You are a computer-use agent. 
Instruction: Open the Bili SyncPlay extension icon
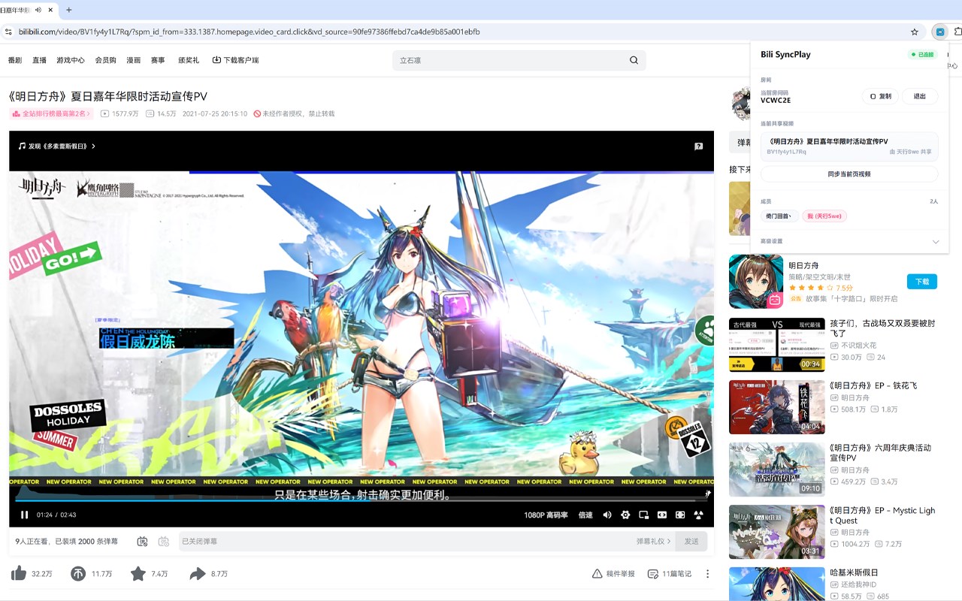pos(940,32)
